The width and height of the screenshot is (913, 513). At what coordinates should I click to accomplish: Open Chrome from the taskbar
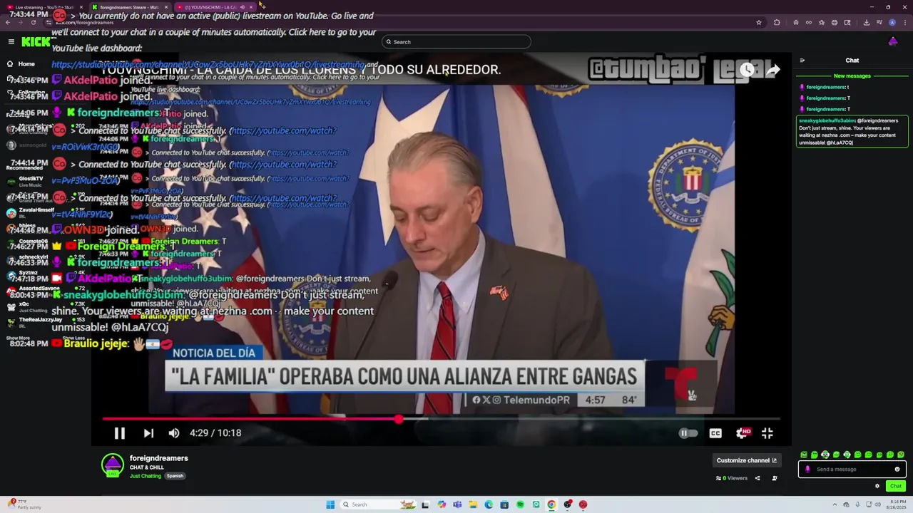[551, 504]
